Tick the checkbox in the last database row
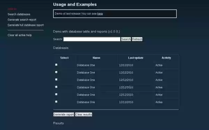Screen dimensions: 209x130 (56, 102)
